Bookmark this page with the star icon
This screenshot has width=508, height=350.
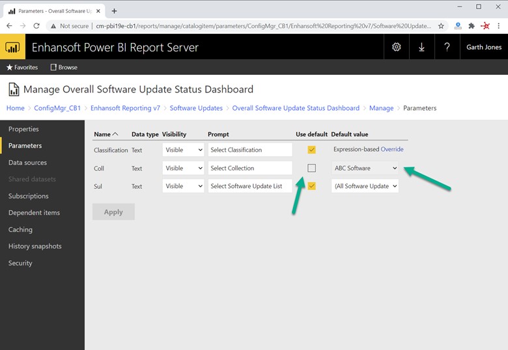(441, 26)
